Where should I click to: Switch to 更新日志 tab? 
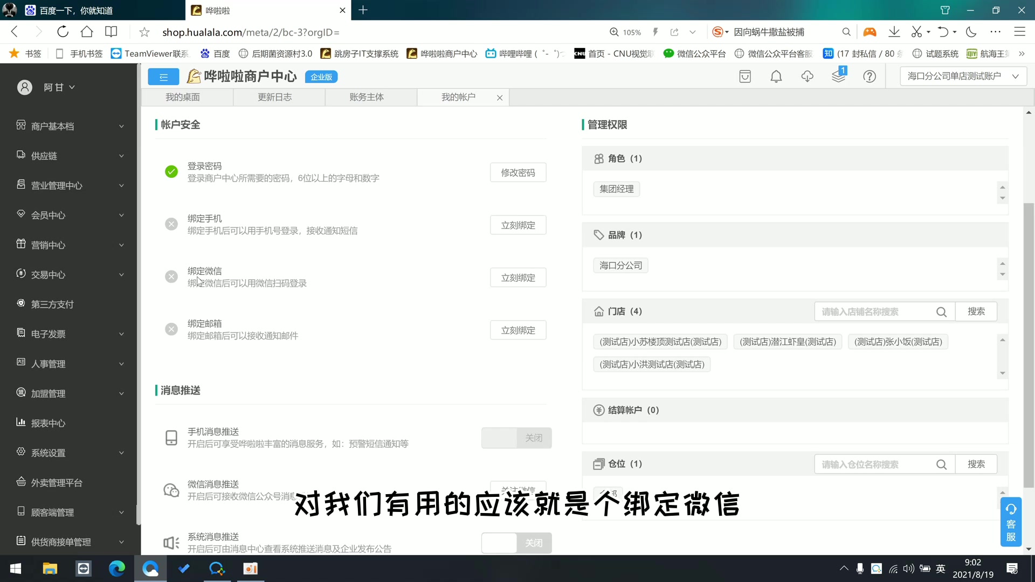[x=274, y=97]
